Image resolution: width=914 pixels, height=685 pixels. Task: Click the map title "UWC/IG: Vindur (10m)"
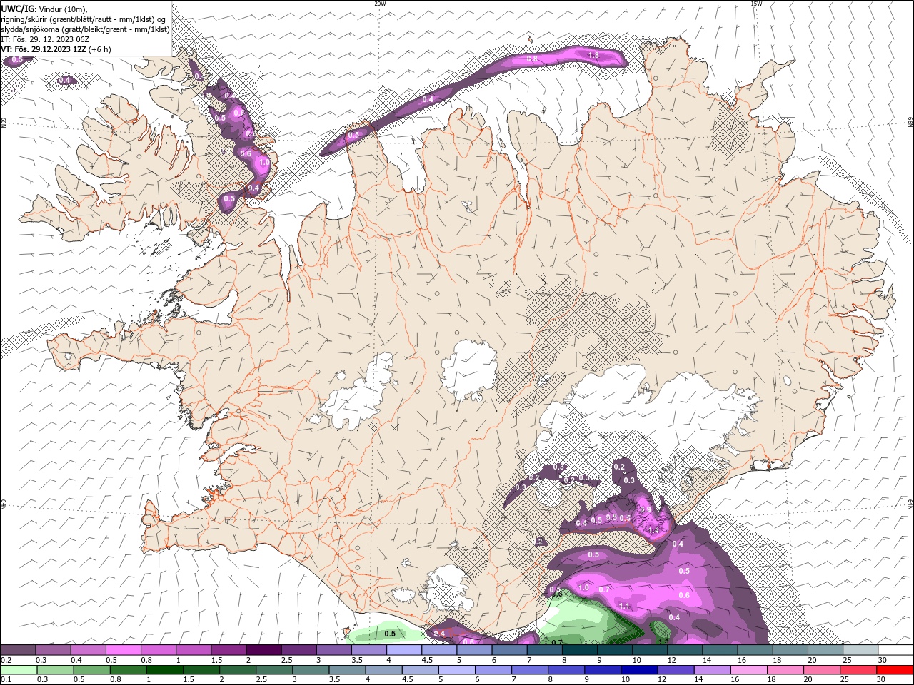(44, 9)
